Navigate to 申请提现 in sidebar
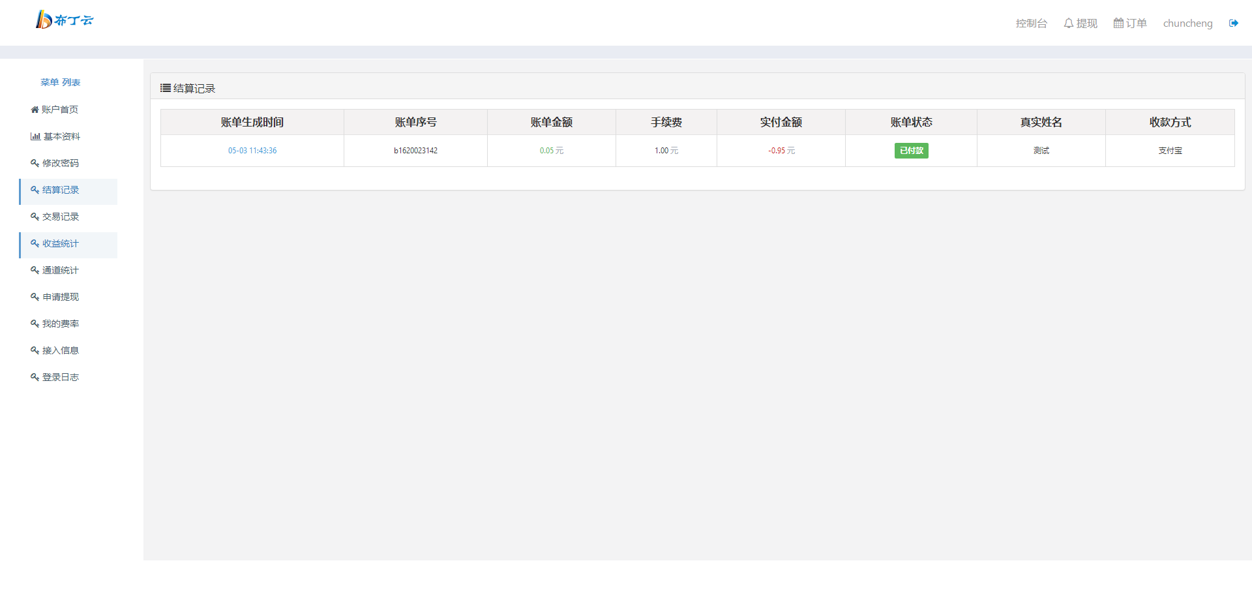Image resolution: width=1252 pixels, height=593 pixels. click(x=60, y=297)
